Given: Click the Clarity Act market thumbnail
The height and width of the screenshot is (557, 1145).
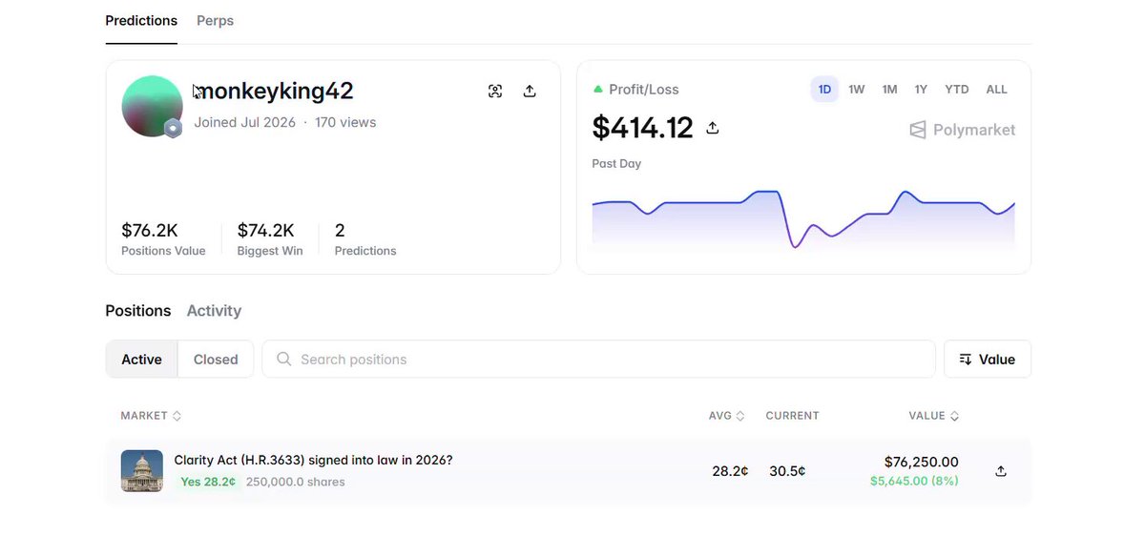Looking at the screenshot, I should pyautogui.click(x=142, y=471).
